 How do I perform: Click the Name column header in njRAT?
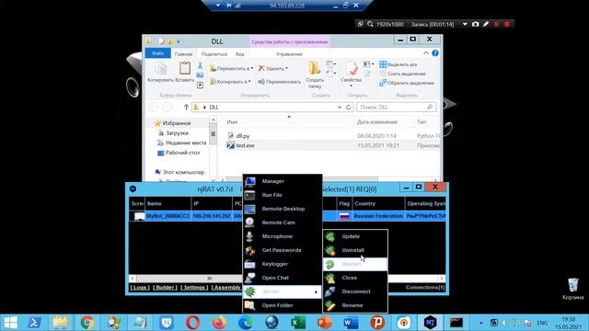[167, 204]
